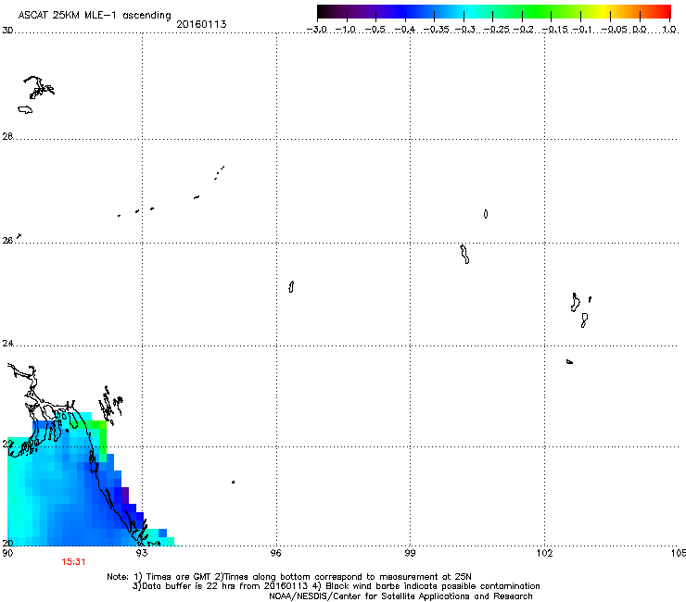Pick the black end of the colorbar

[x=322, y=11]
